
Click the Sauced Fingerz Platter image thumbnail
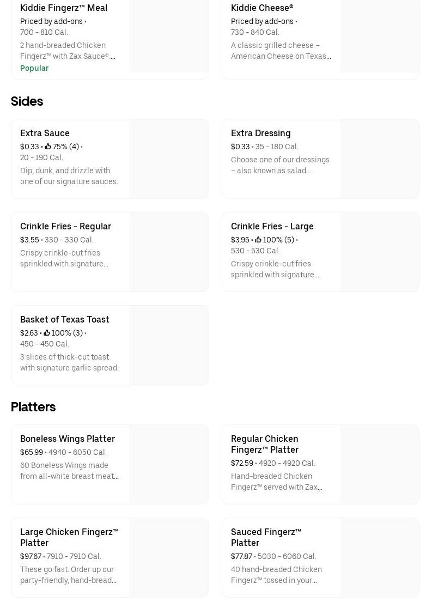coord(379,558)
